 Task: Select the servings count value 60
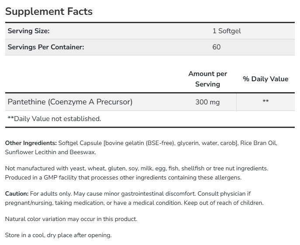point(217,47)
